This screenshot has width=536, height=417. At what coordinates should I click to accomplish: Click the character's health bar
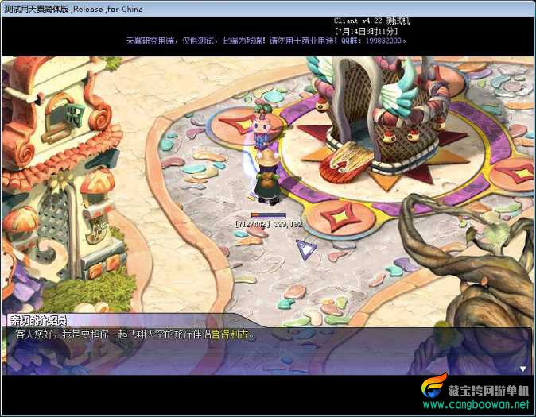pyautogui.click(x=268, y=215)
